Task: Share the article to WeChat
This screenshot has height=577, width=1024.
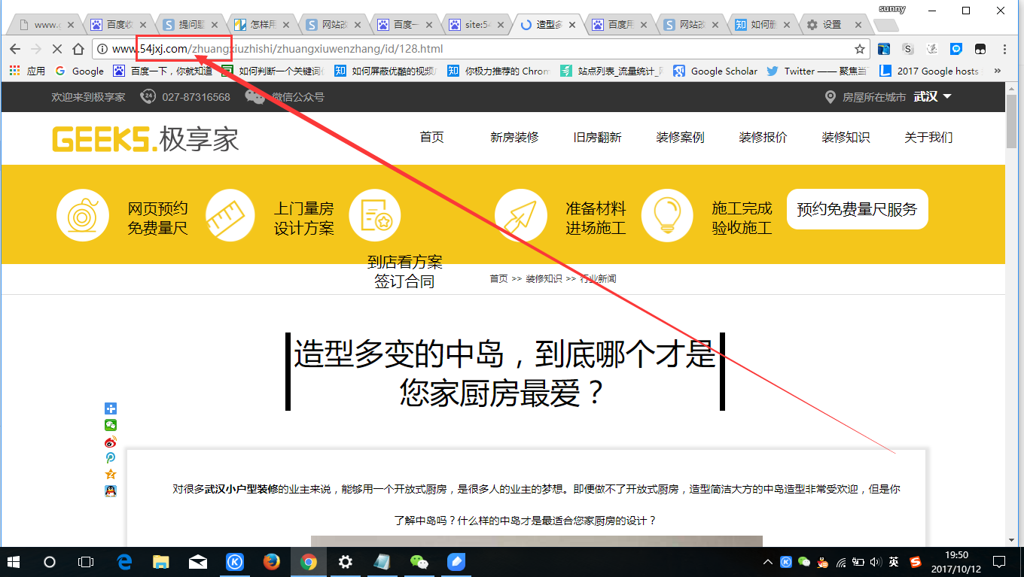Action: click(111, 425)
